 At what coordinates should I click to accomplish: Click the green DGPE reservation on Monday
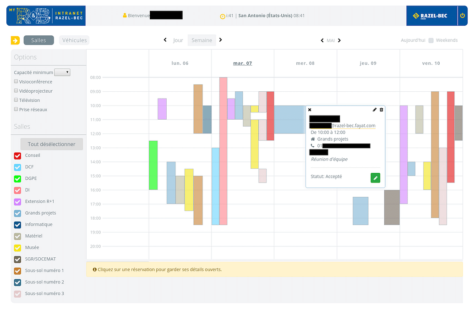coord(153,165)
